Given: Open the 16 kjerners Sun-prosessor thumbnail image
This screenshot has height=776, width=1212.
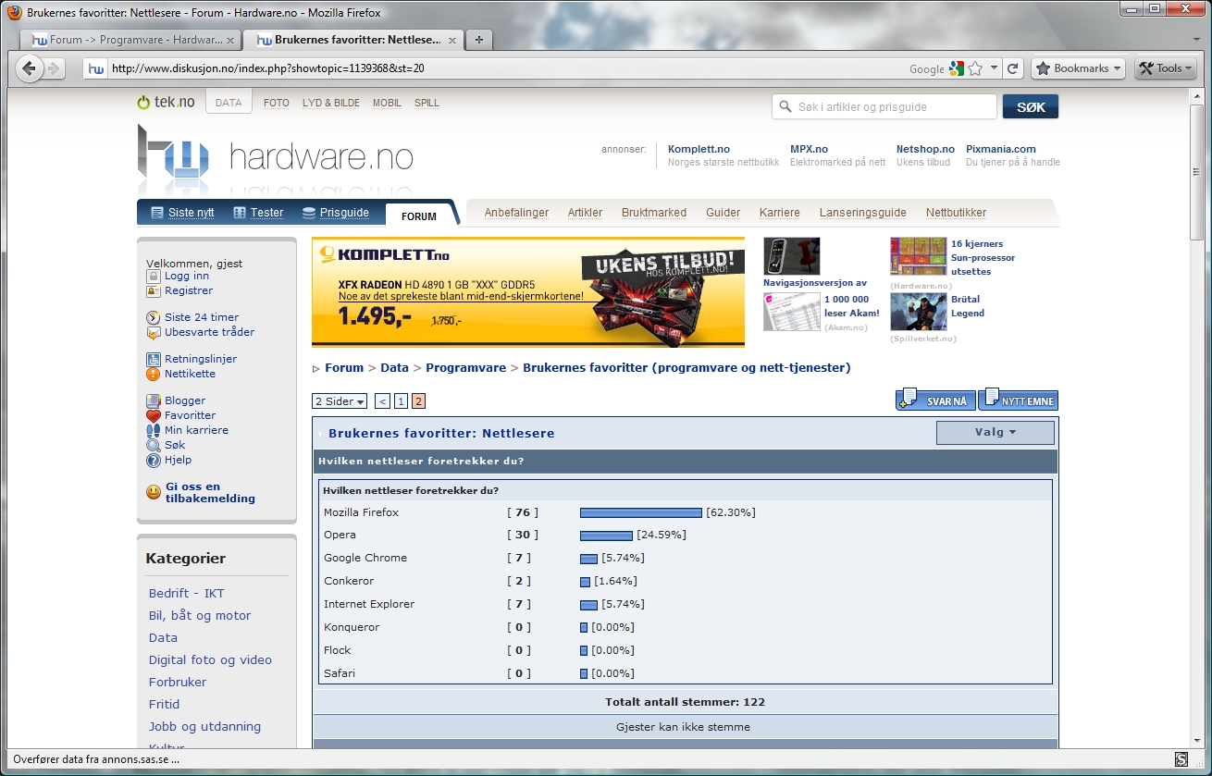Looking at the screenshot, I should coord(918,256).
